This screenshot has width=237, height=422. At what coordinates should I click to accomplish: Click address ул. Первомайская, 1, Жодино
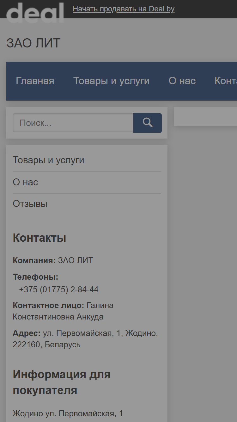[85, 339]
